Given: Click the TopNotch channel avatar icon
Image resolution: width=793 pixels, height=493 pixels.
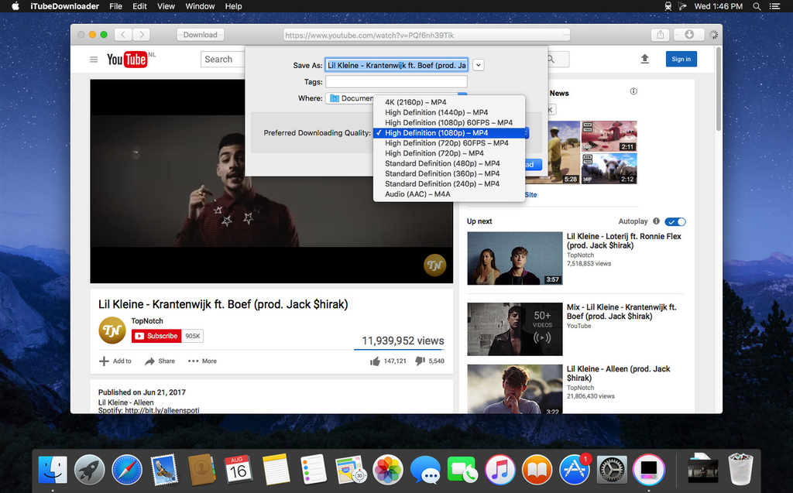Looking at the screenshot, I should pyautogui.click(x=112, y=330).
